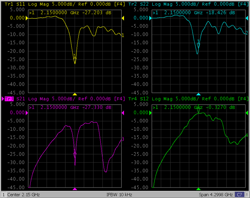Click the yellow marker 1 triangle on S11 trace
Image resolution: width=250 pixels, height=198 pixels.
pyautogui.click(x=75, y=60)
